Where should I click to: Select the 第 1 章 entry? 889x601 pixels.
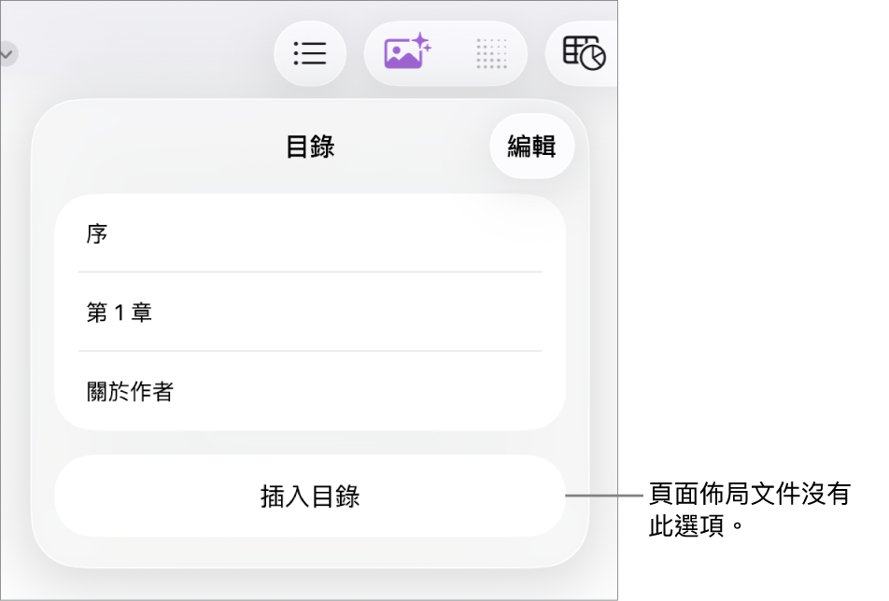pyautogui.click(x=310, y=312)
